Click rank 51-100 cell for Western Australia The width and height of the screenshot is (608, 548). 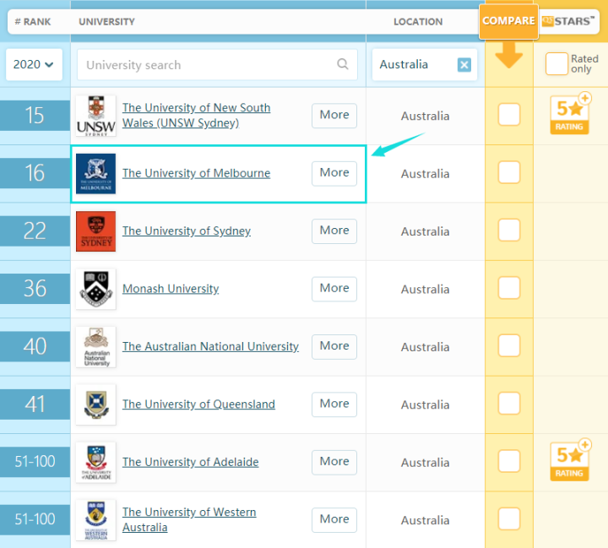coord(35,519)
